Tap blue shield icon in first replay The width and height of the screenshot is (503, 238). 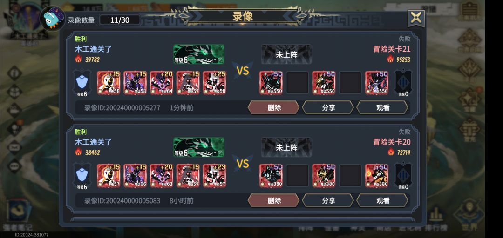[x=82, y=83]
